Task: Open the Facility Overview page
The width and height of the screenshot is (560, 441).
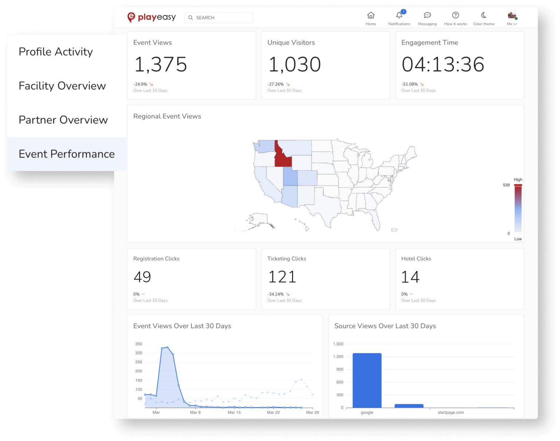Action: (62, 86)
